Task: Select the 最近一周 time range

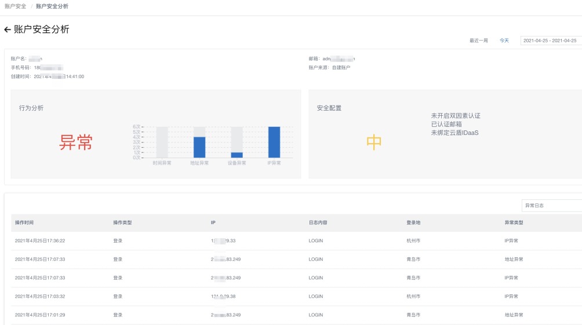Action: (x=478, y=41)
